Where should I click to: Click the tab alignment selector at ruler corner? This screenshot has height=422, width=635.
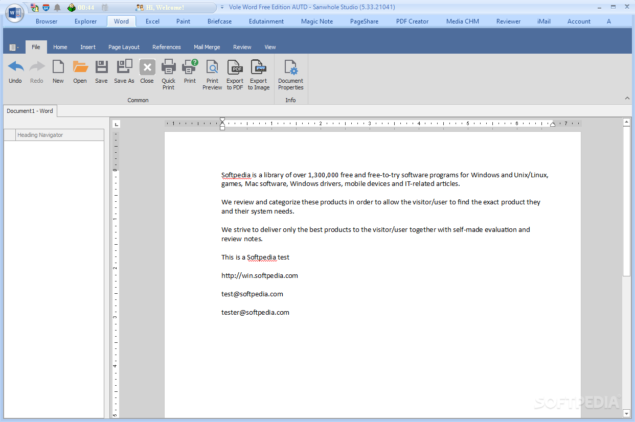pos(117,124)
